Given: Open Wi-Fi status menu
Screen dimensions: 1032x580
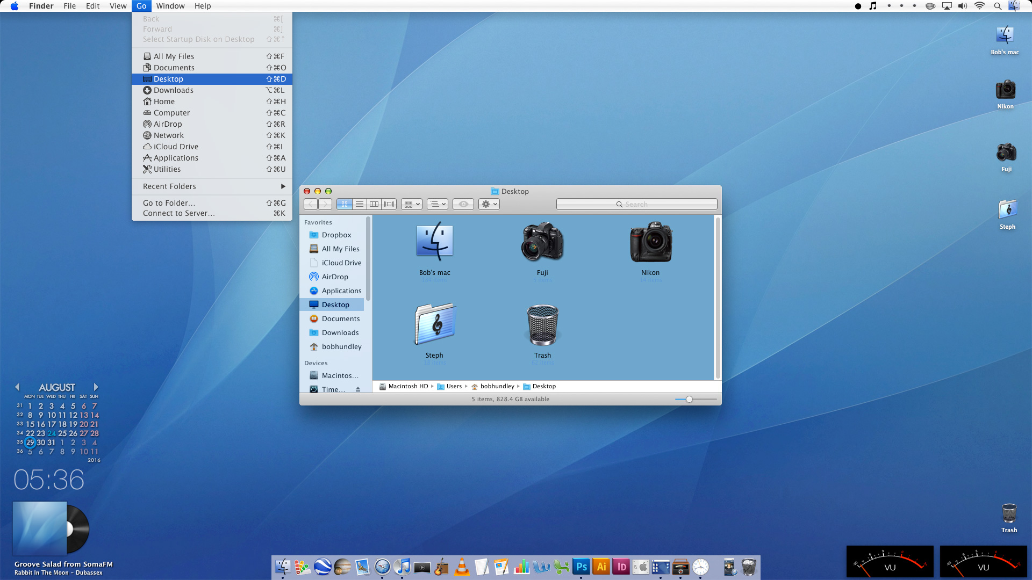Looking at the screenshot, I should point(979,6).
